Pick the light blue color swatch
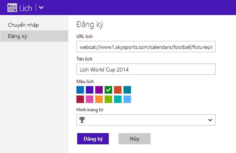 point(127,99)
